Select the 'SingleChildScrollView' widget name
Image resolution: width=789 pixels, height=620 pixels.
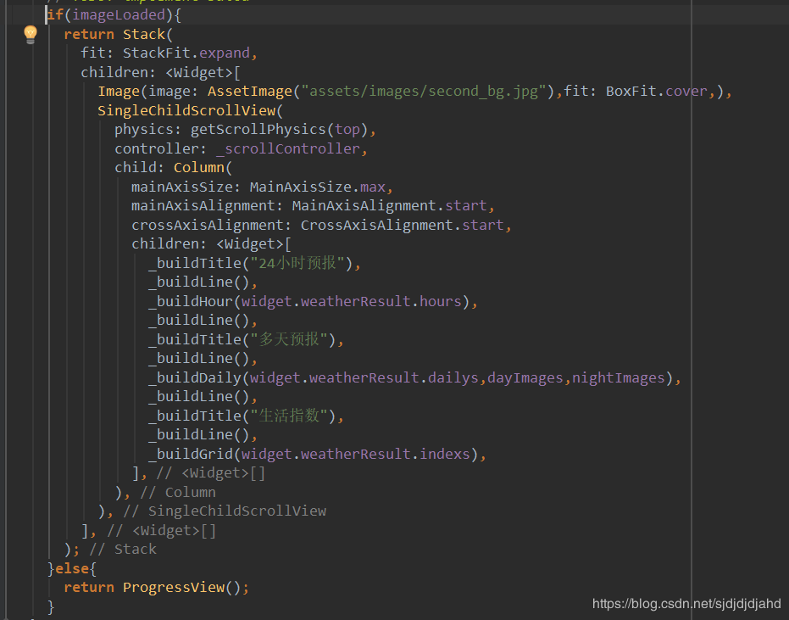click(186, 110)
